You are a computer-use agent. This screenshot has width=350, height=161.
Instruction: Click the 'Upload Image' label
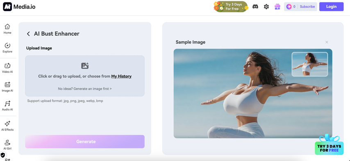(x=39, y=48)
